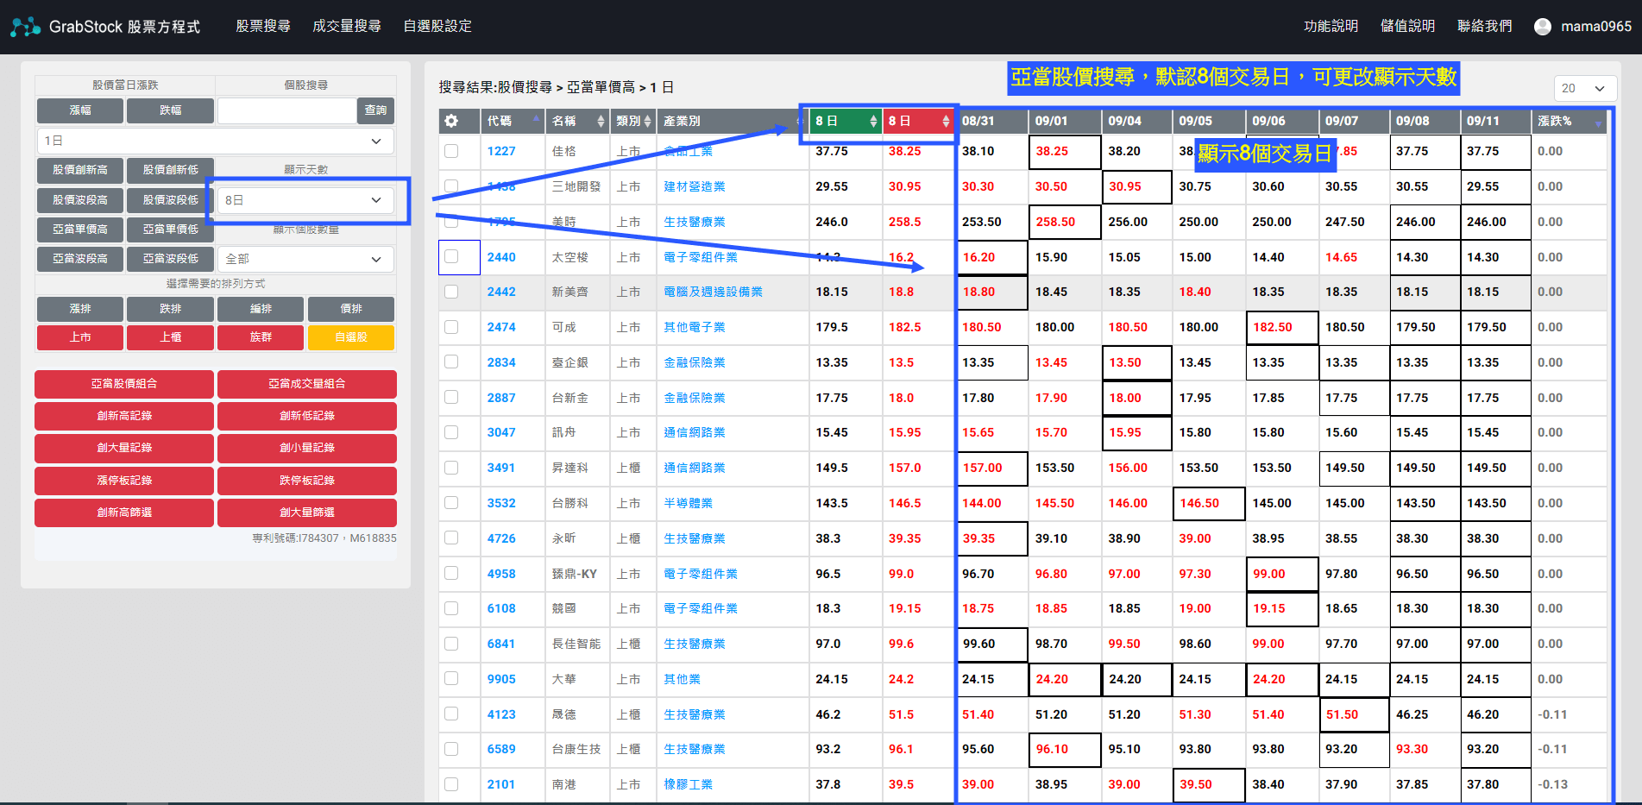Screen dimensions: 1642x805
Task: Check the box for stock 1227
Action: pos(451,151)
